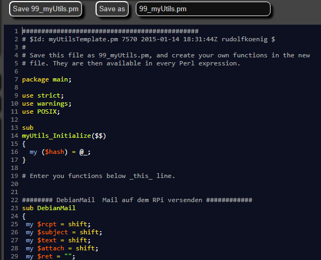Click the 'DebianMail Mail auf dem RPi versenden' comment
Screen dimensions: 321x260
[x=137, y=200]
